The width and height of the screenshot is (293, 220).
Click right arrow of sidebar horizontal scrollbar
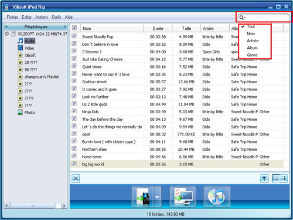click(x=64, y=205)
